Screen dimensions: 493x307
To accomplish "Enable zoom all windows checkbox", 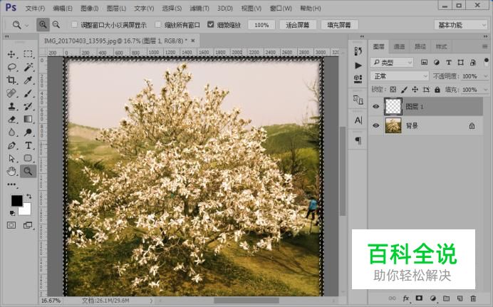I will tap(158, 24).
